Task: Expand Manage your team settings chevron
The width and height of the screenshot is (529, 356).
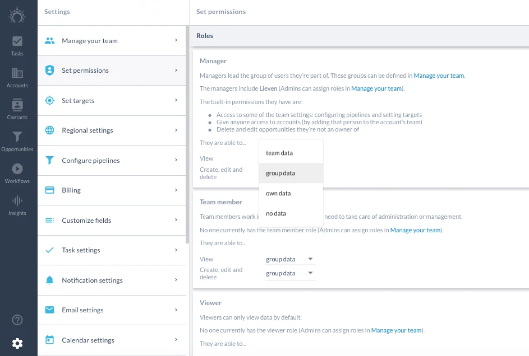Action: (176, 40)
